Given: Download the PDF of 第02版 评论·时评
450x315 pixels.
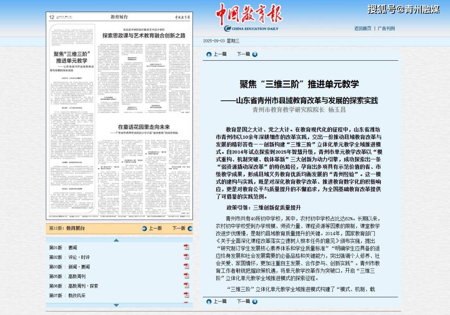Looking at the screenshot, I should point(187,256).
